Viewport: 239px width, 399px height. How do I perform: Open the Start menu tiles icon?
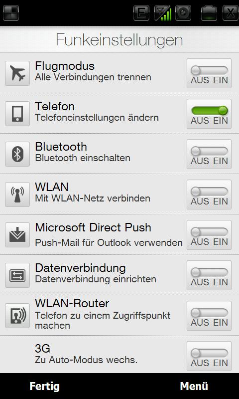[x=11, y=13]
